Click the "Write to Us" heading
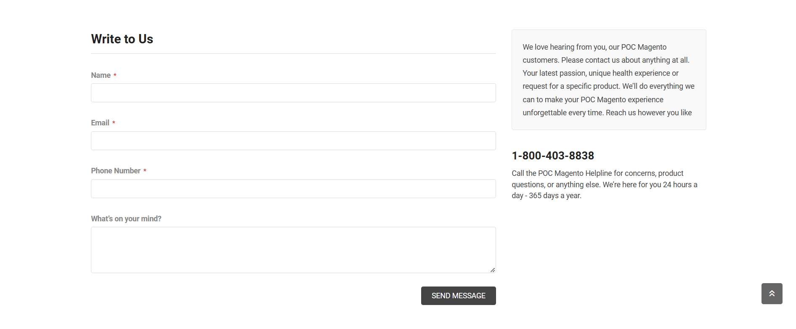Viewport: 796px width, 329px height. click(x=122, y=39)
